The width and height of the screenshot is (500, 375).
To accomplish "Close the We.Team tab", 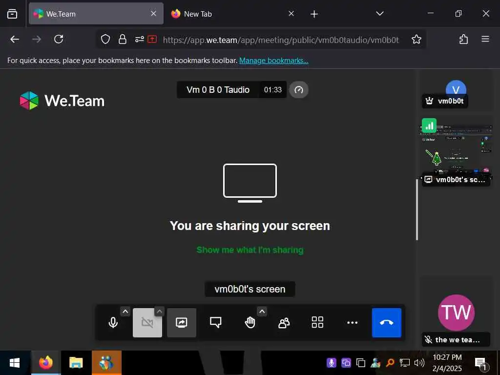I will 153,13.
